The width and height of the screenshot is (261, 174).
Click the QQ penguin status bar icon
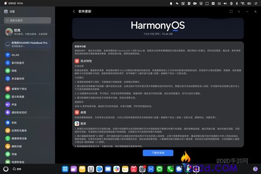pyautogui.click(x=171, y=3)
